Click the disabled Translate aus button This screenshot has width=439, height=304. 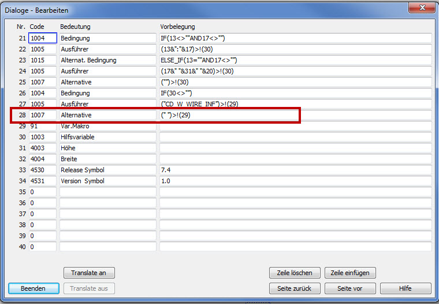[89, 288]
